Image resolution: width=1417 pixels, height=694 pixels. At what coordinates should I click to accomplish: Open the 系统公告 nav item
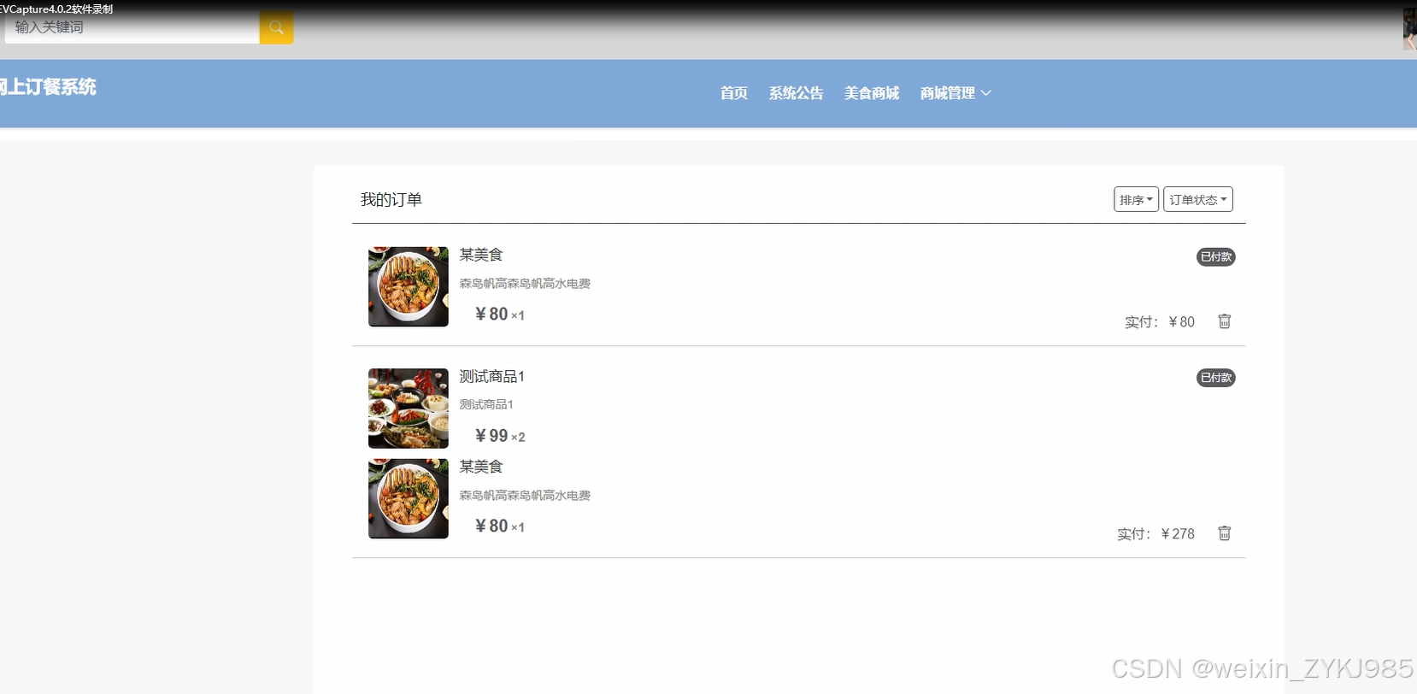(x=796, y=93)
